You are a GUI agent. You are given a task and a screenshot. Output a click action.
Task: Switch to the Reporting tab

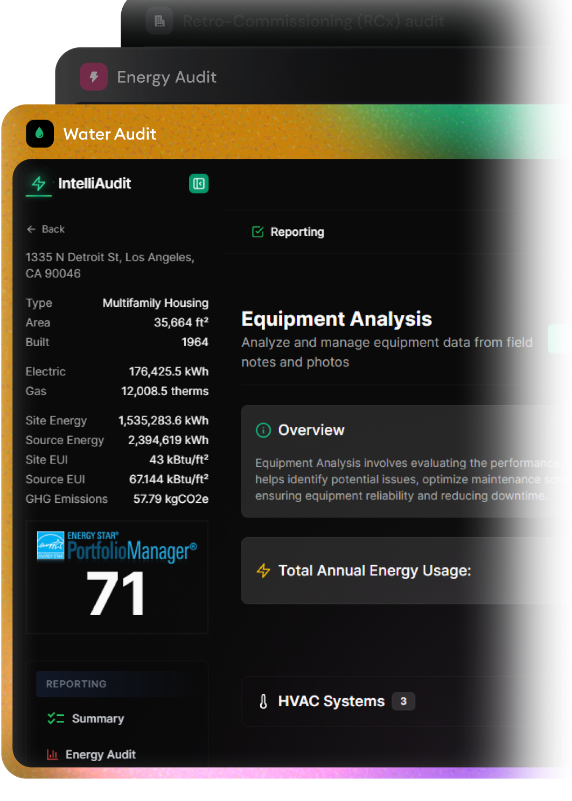tap(297, 231)
